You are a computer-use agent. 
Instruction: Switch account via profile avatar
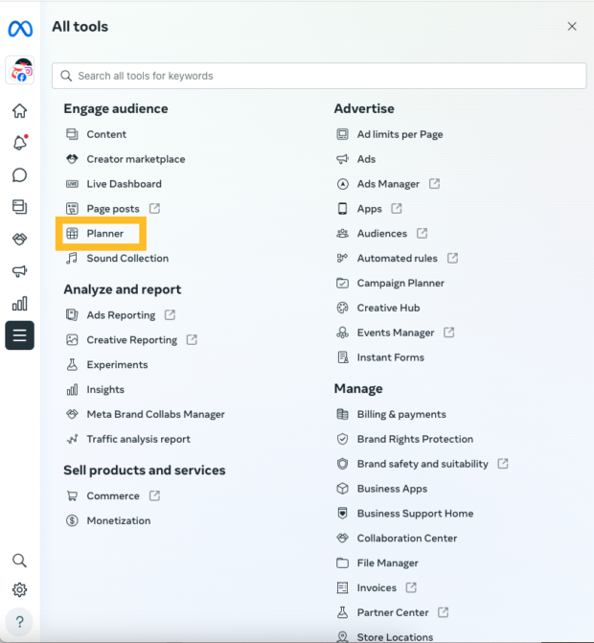tap(20, 70)
